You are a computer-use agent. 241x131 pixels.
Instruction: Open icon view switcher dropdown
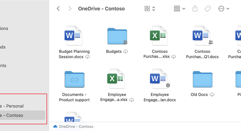(150, 9)
